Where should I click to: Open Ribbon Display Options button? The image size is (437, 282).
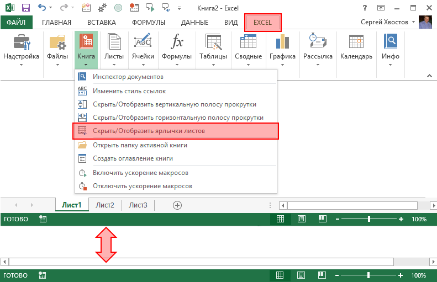(x=381, y=8)
